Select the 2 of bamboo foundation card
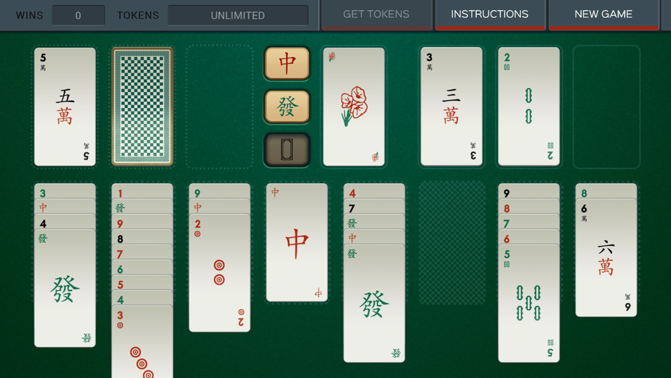 click(529, 107)
